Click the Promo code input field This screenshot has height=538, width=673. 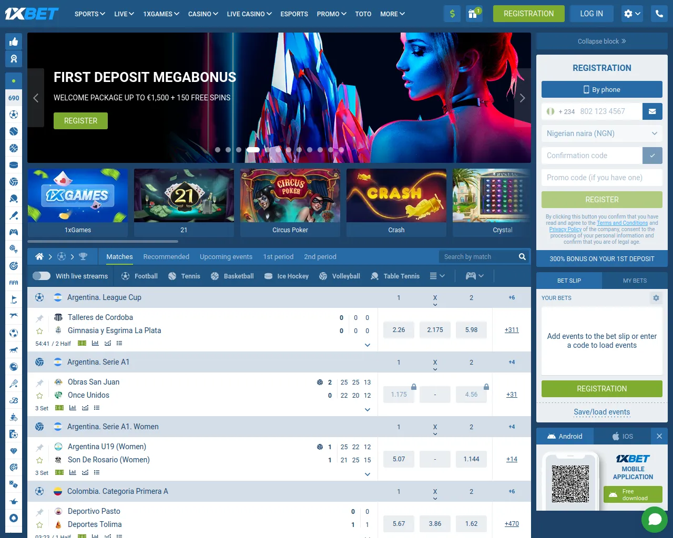pyautogui.click(x=602, y=178)
